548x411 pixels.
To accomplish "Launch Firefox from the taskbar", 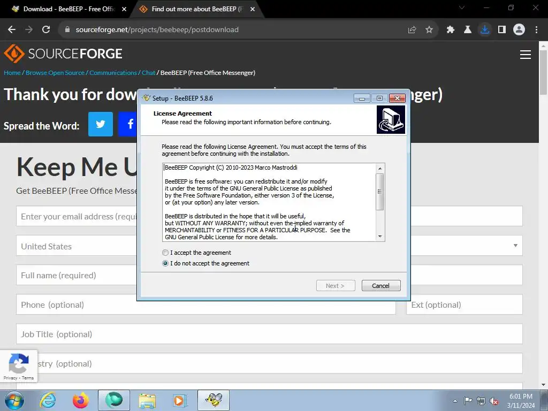I will click(x=80, y=400).
